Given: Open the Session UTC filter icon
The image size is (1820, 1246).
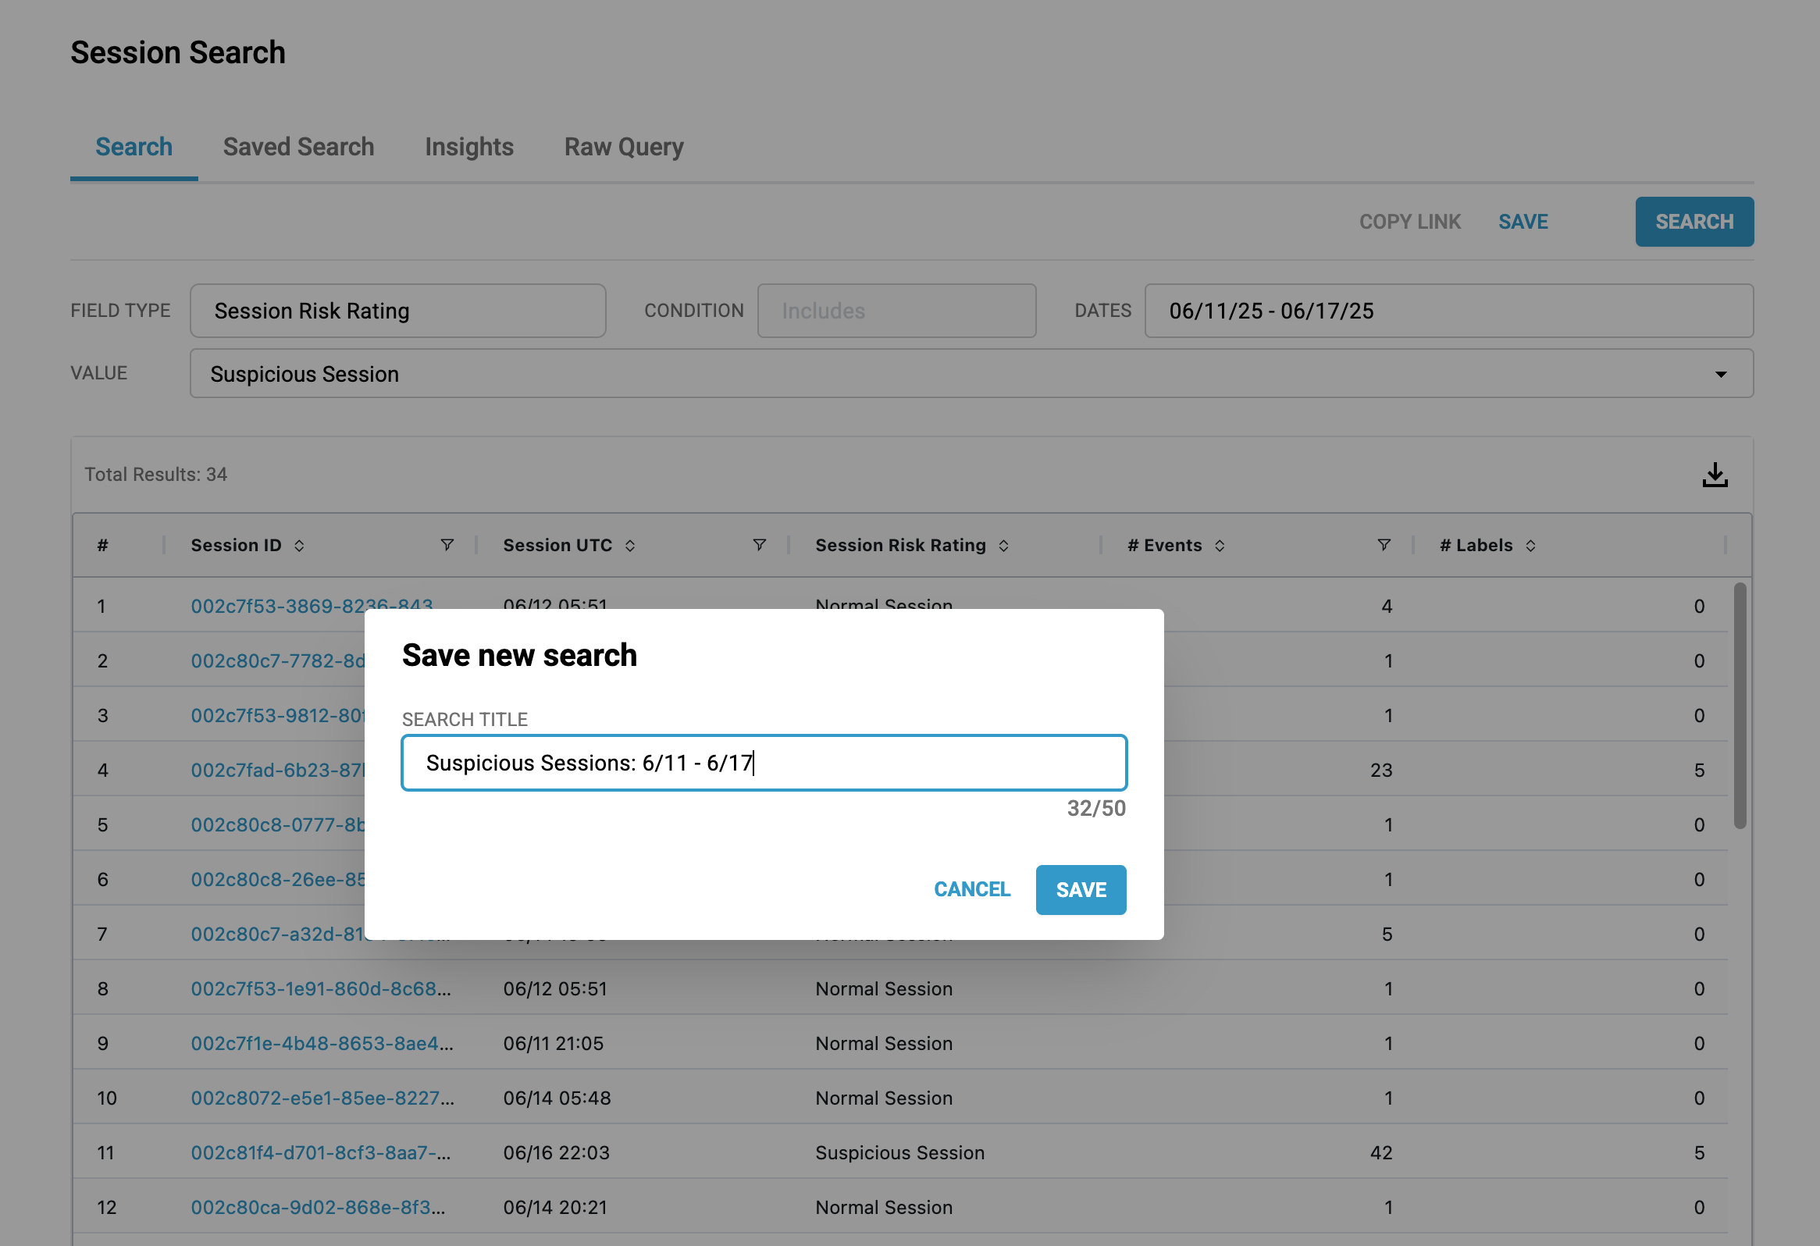Looking at the screenshot, I should click(x=759, y=545).
